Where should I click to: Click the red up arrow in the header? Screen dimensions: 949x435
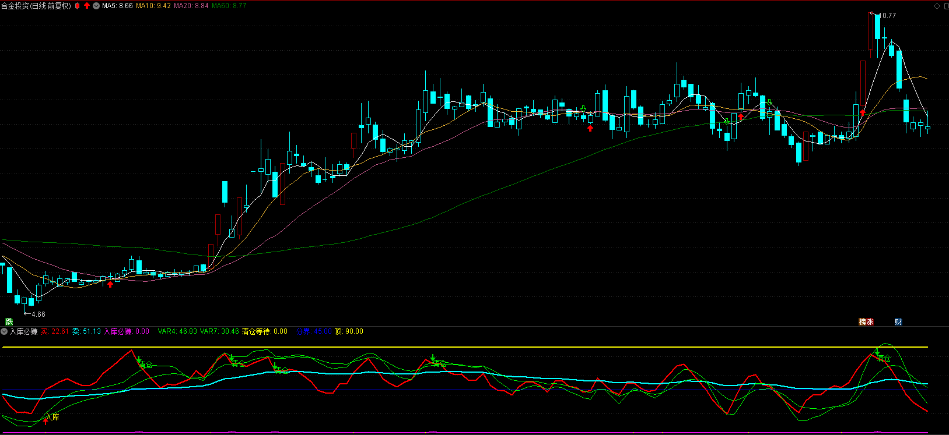87,6
